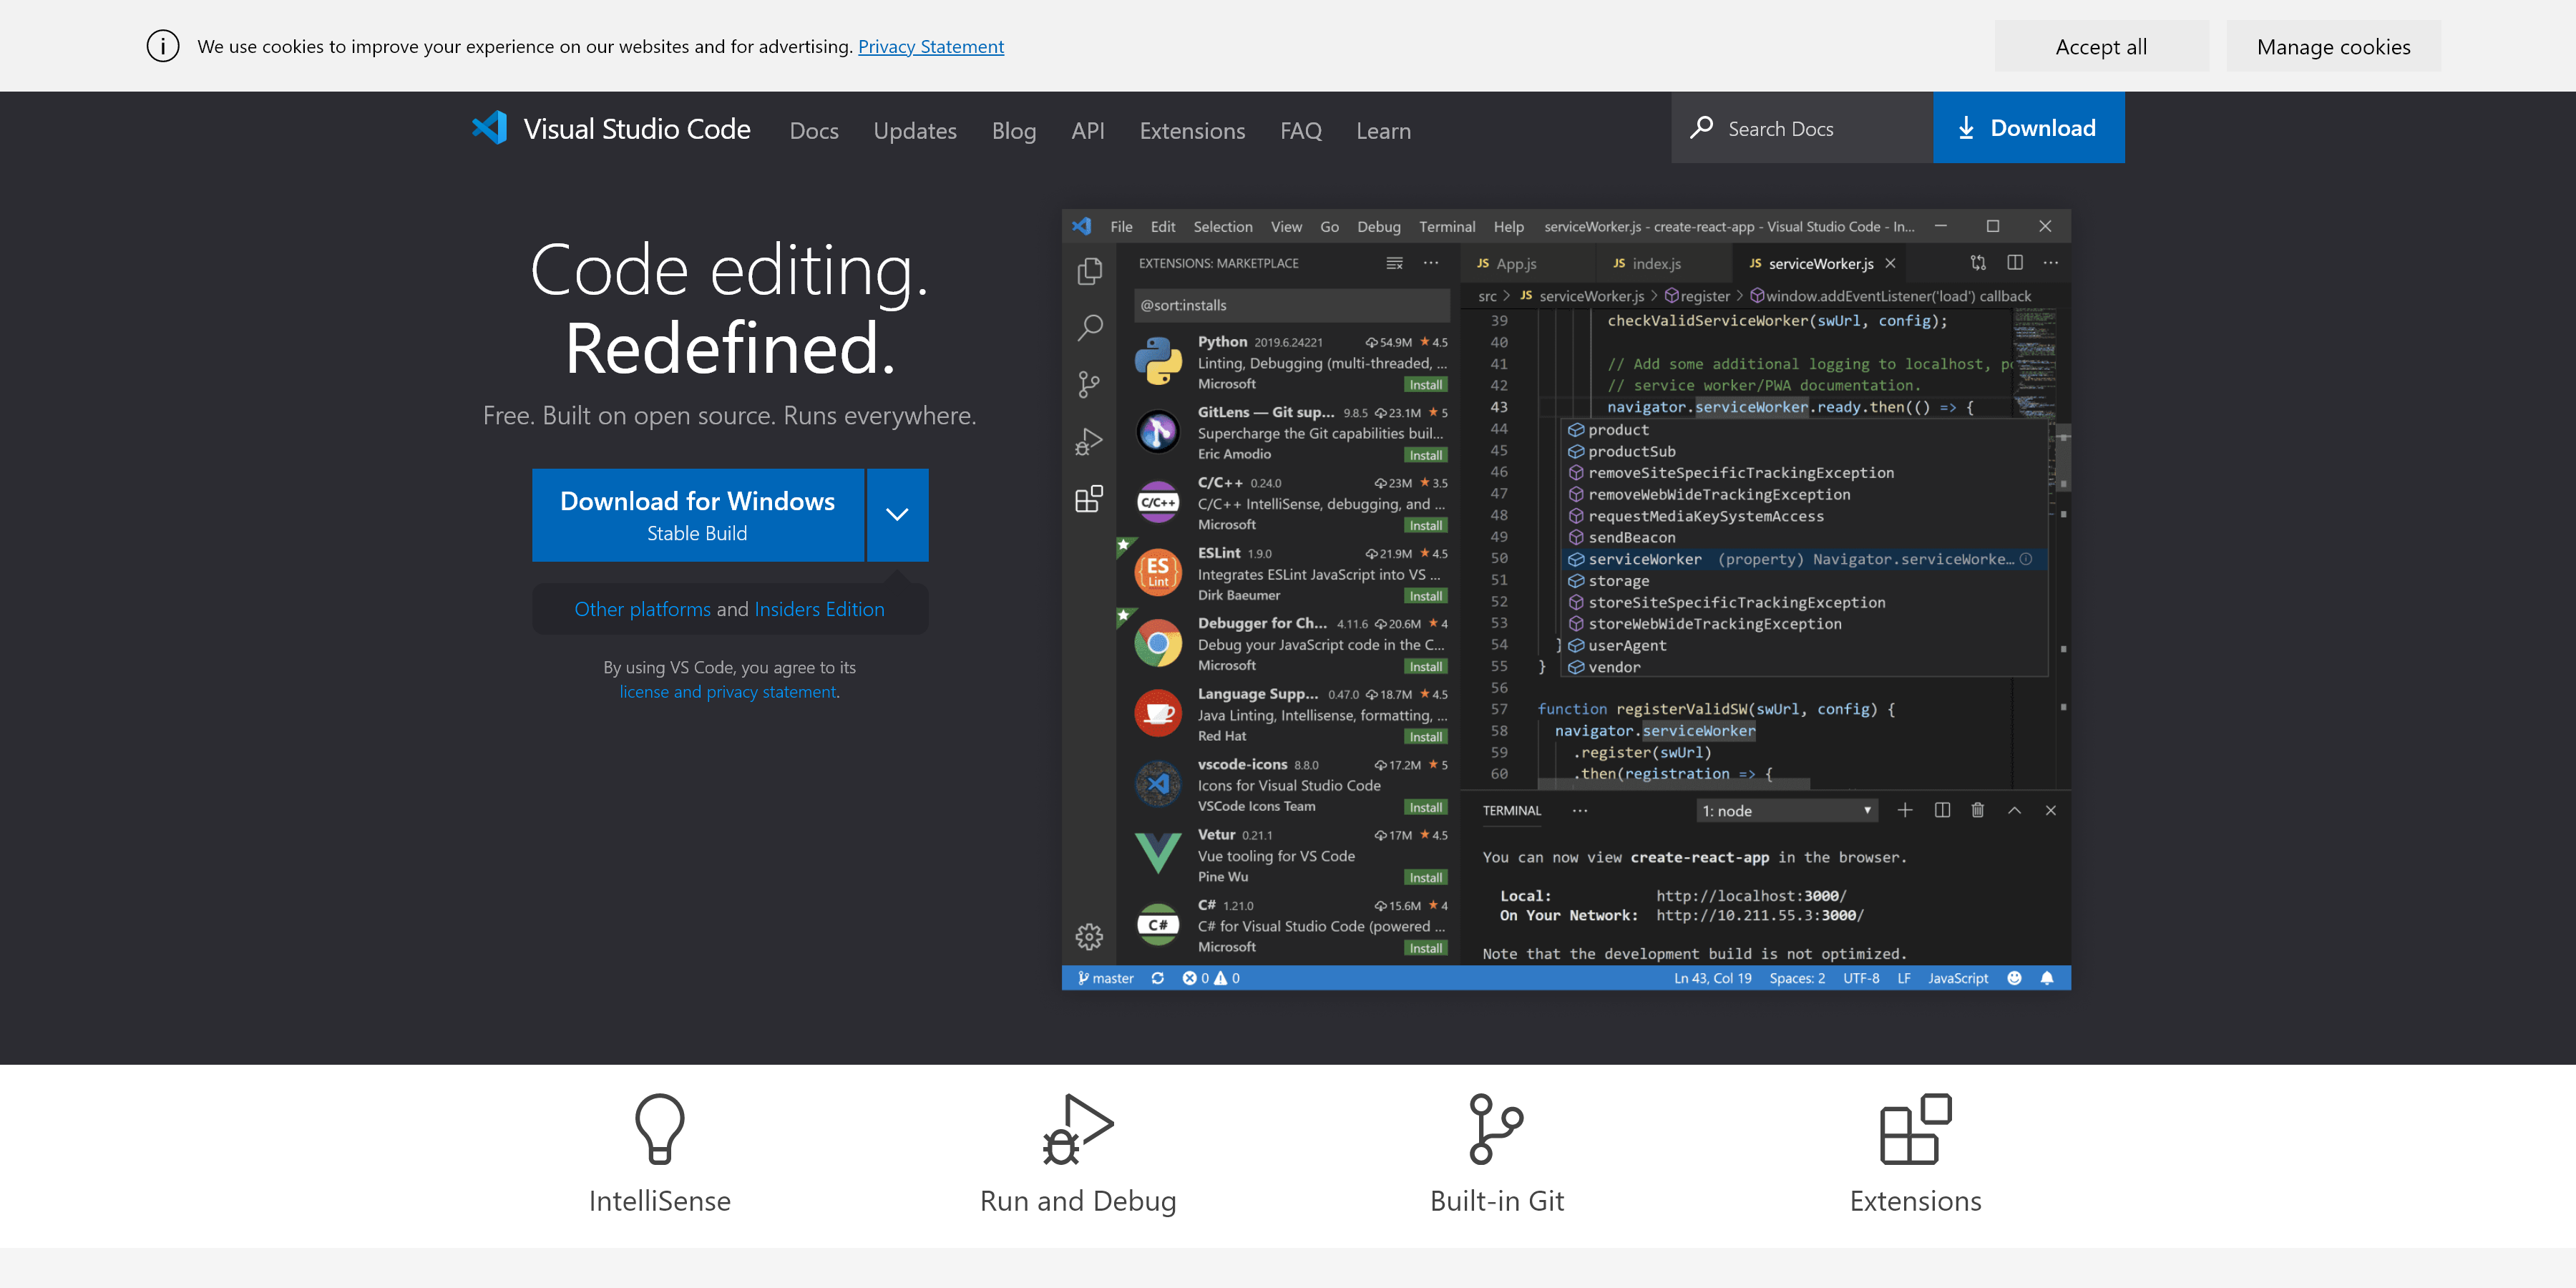Open the Updates navigation item
This screenshot has width=2576, height=1288.
(x=915, y=130)
